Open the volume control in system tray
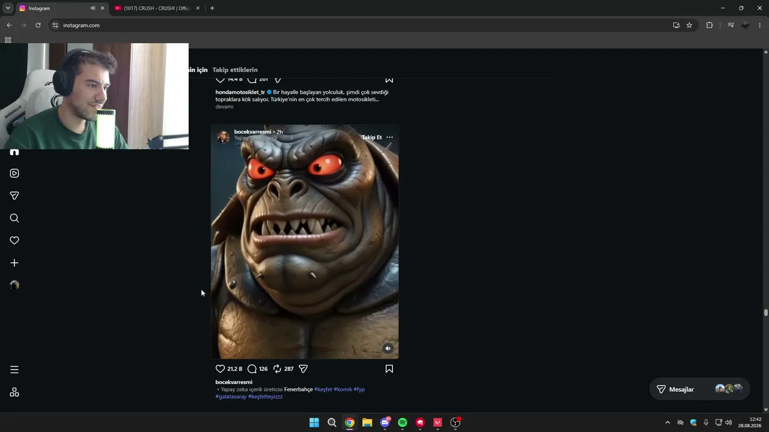This screenshot has height=432, width=769. click(729, 422)
